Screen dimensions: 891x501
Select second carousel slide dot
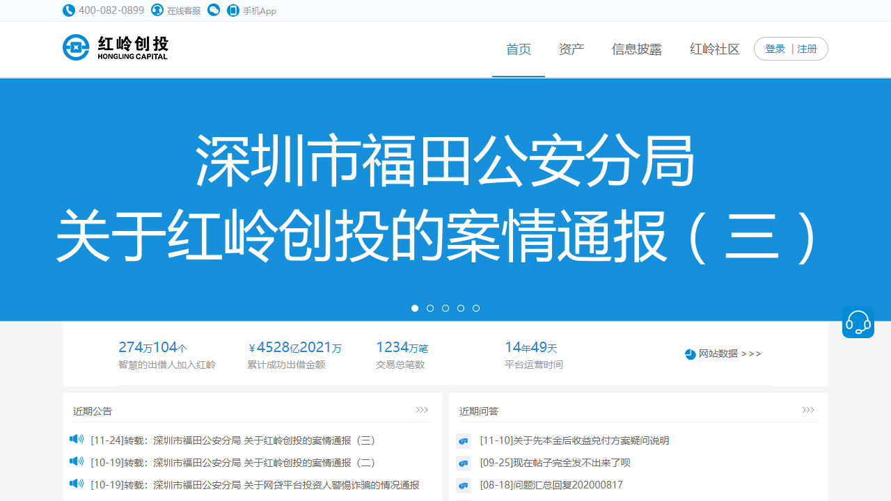[x=430, y=308]
